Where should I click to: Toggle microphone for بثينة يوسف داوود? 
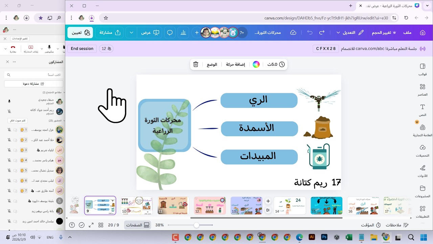[x=9, y=201]
